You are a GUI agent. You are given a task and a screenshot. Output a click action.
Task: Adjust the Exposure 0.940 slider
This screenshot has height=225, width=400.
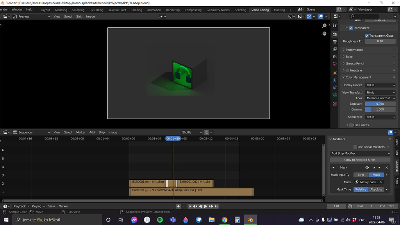(x=380, y=104)
